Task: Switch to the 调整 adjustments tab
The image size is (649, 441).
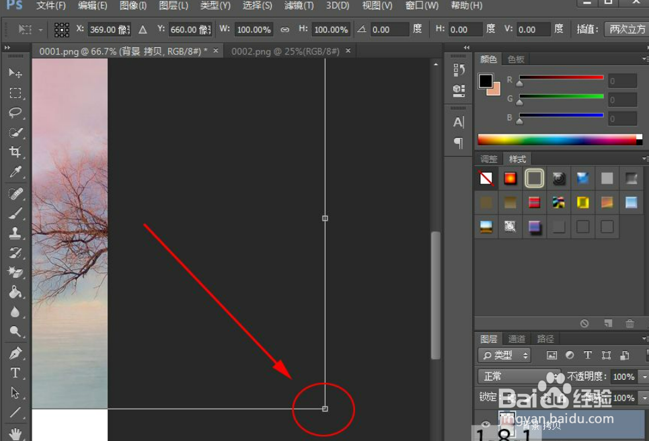Action: (x=488, y=159)
